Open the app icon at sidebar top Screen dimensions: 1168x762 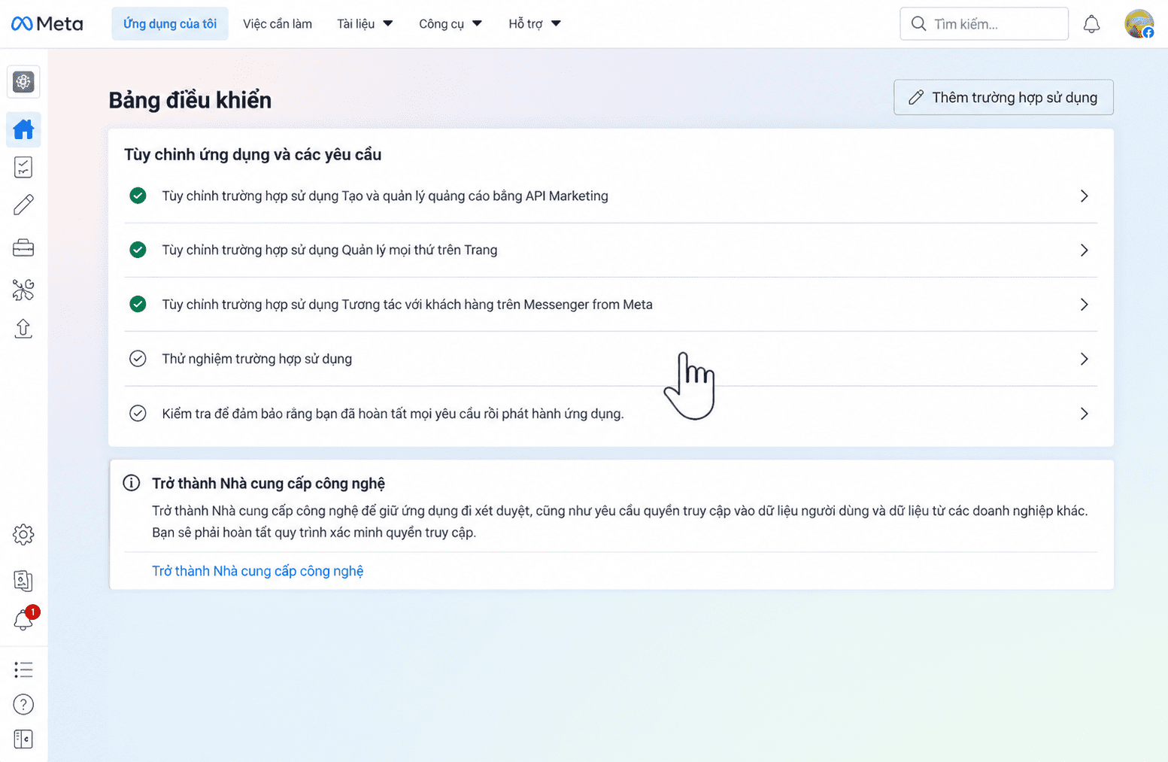click(23, 82)
